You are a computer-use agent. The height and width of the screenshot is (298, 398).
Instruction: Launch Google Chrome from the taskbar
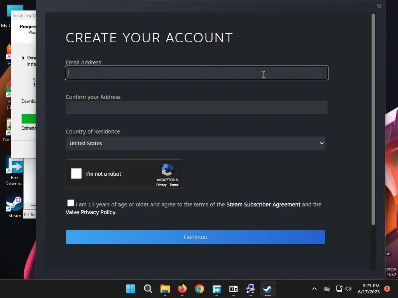[x=199, y=289]
